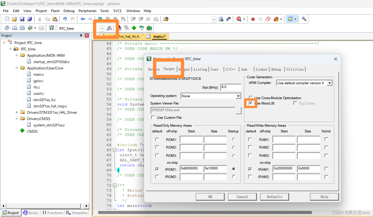Switch to the C/C++ options tab
373x217 pixels.
coord(231,69)
